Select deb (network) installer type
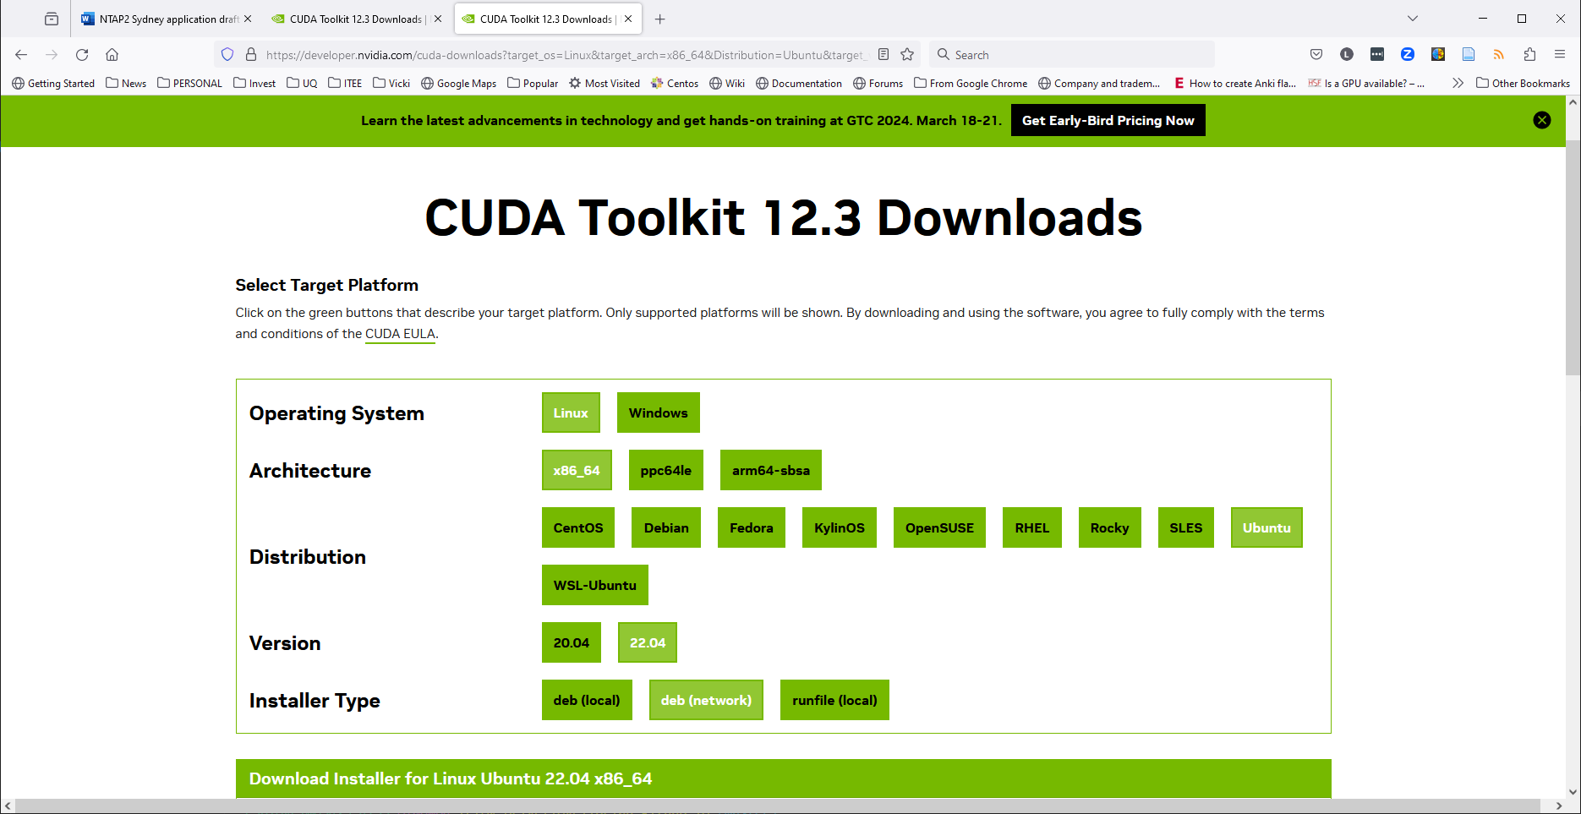The height and width of the screenshot is (814, 1581). click(706, 700)
